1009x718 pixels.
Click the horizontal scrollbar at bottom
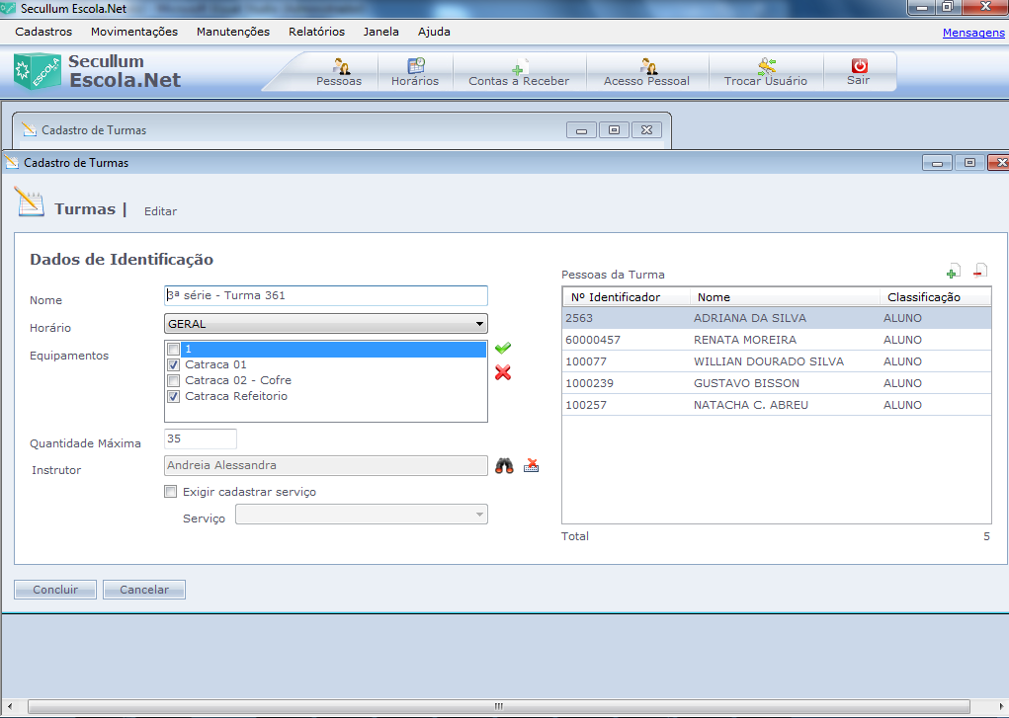pyautogui.click(x=499, y=706)
